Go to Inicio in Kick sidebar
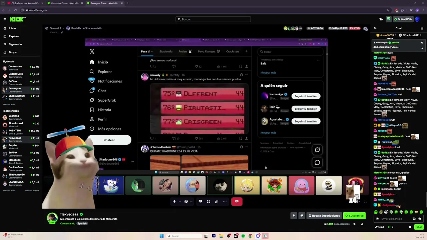Viewport: 427px width, 240px height. [12, 28]
